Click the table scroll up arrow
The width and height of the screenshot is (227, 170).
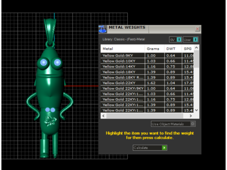tap(196, 47)
